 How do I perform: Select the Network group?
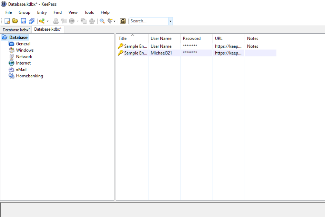coord(24,57)
